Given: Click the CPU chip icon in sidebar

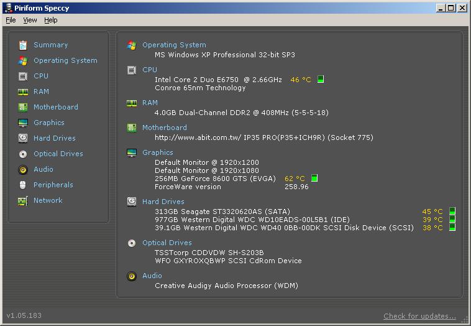Looking at the screenshot, I should coord(23,77).
